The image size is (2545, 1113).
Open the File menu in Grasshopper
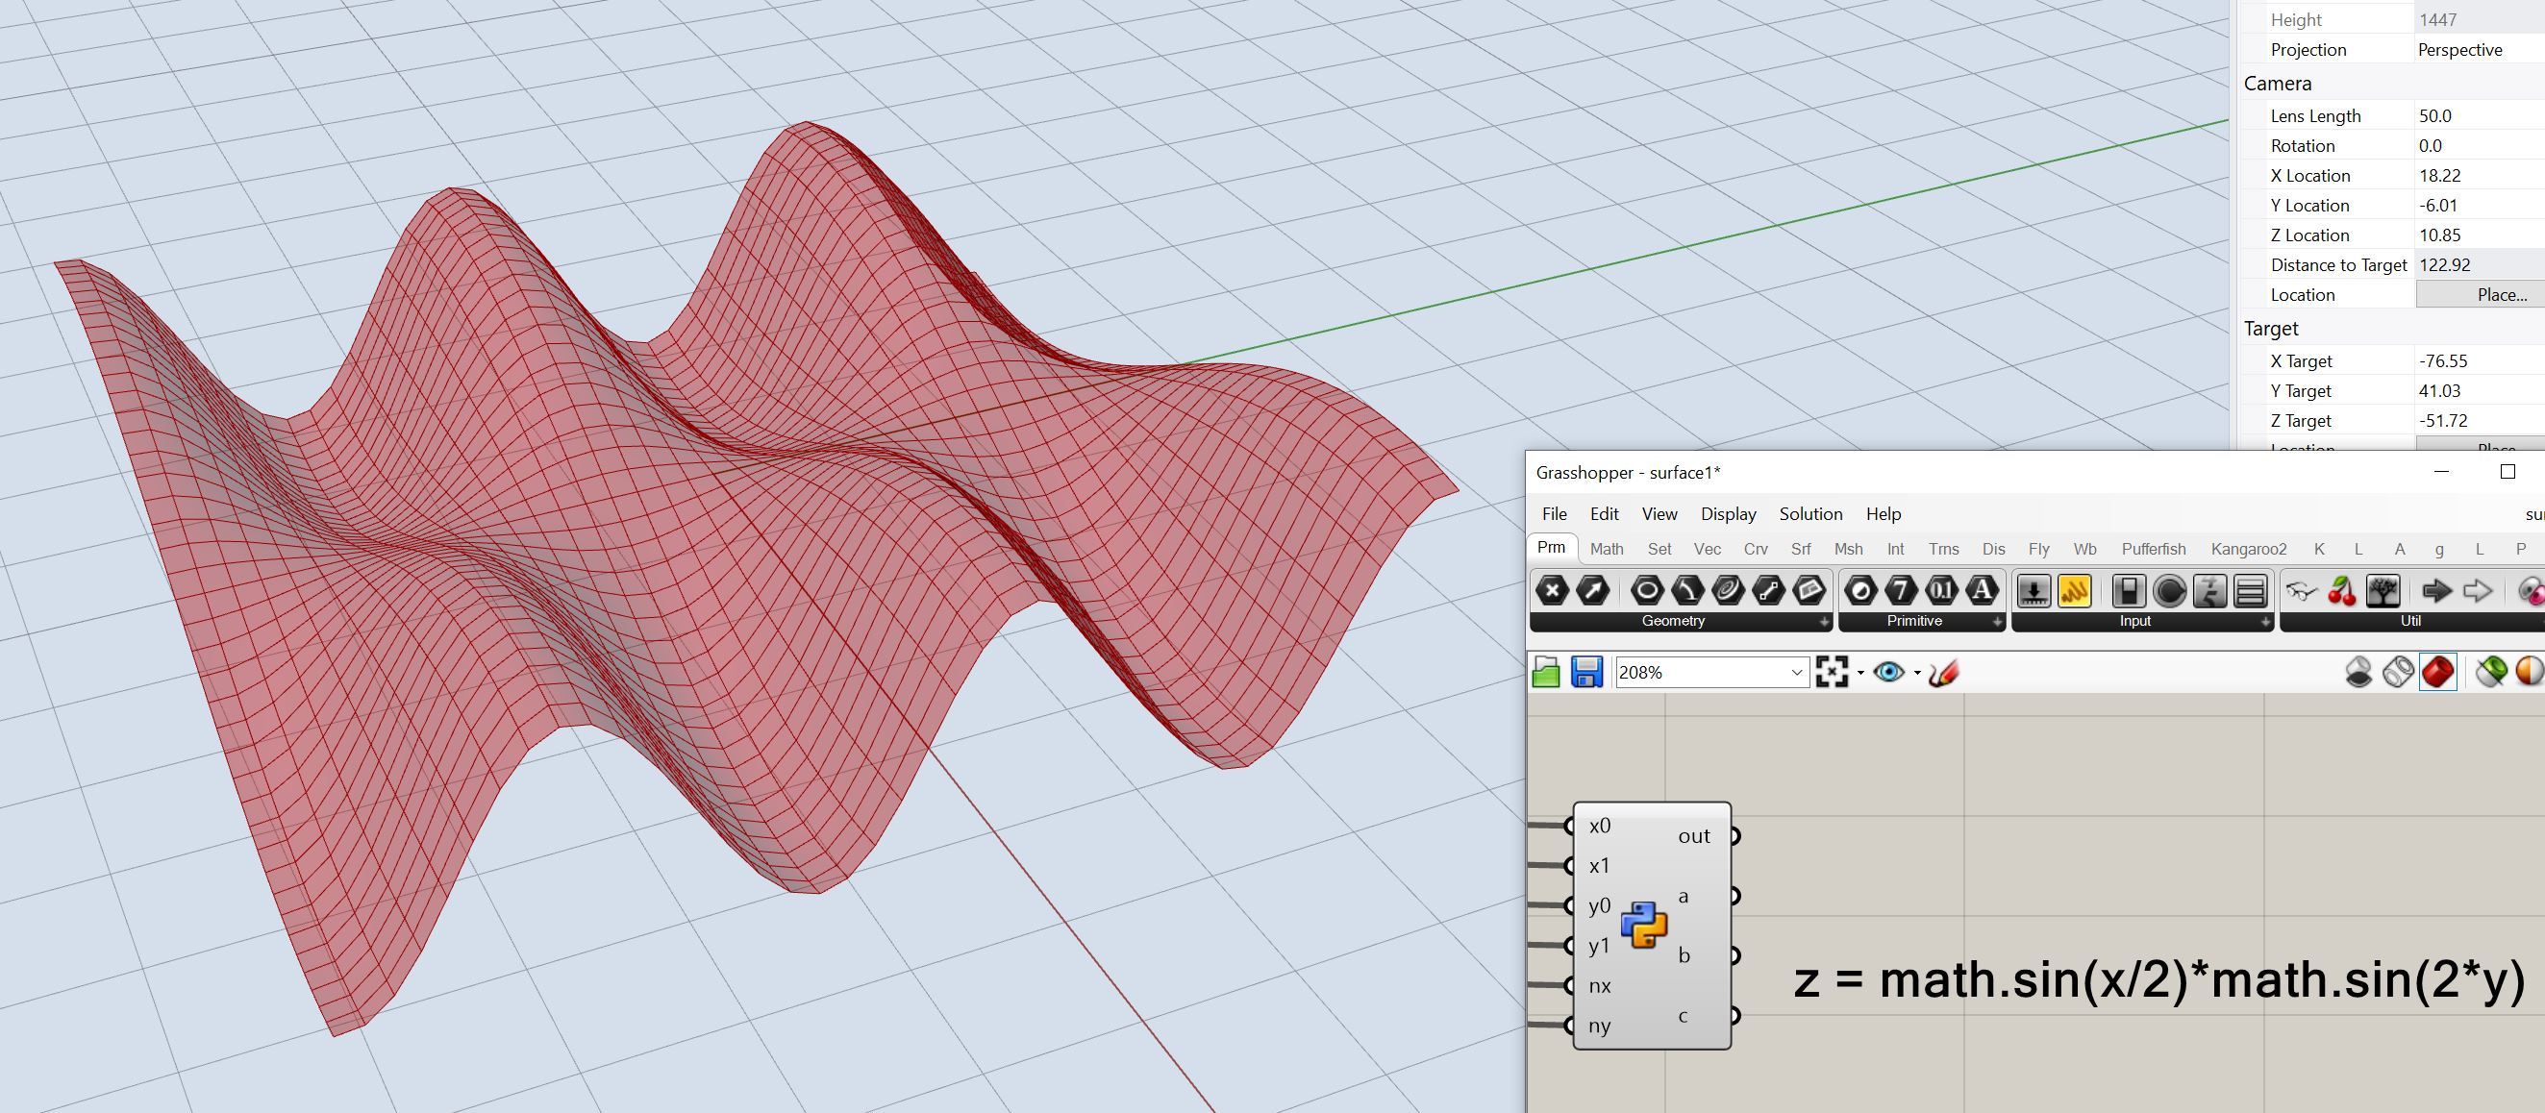[x=1554, y=513]
